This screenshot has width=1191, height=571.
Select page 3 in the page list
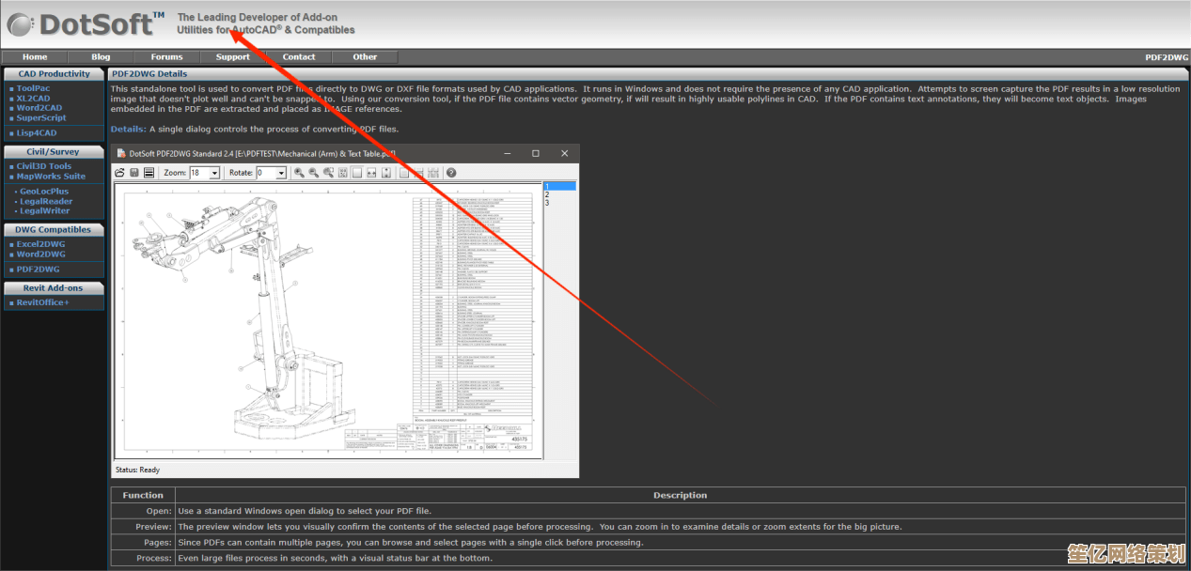[559, 203]
